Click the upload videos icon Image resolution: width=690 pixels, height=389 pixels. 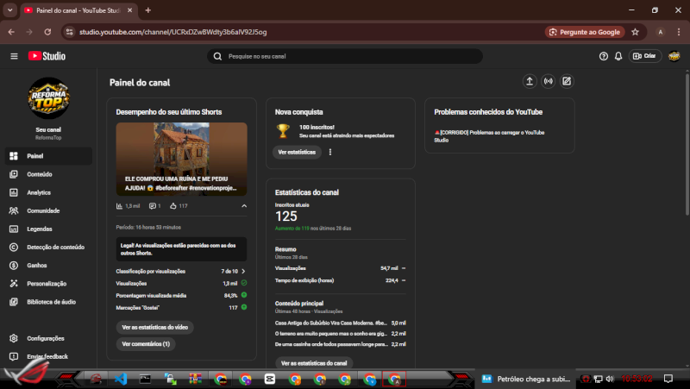click(x=530, y=82)
